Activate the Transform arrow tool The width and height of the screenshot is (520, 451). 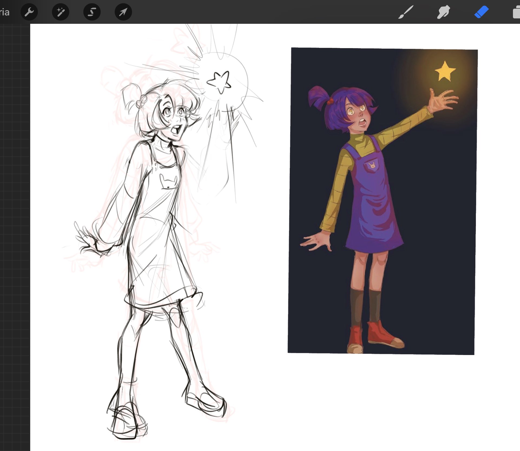[123, 12]
